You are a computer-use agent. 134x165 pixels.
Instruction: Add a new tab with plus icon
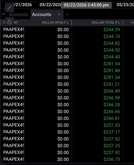point(67,14)
